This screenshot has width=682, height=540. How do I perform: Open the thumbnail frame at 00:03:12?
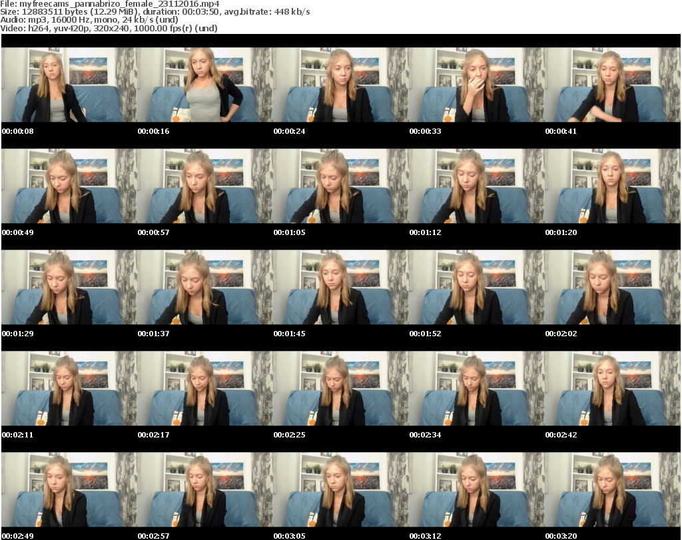coord(477,490)
